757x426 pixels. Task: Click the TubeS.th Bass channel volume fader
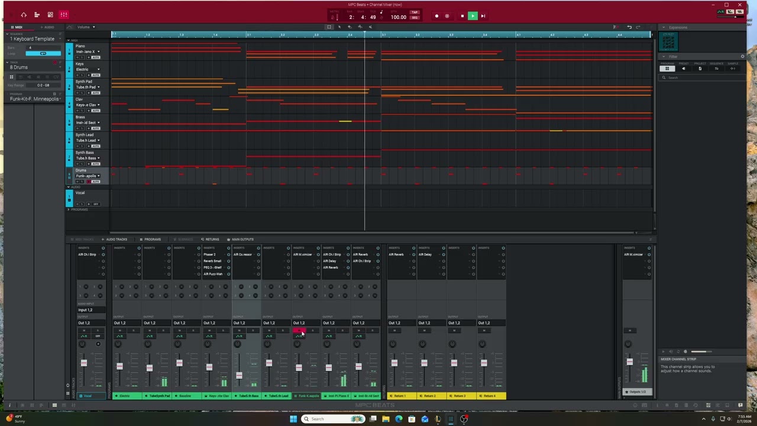(239, 375)
